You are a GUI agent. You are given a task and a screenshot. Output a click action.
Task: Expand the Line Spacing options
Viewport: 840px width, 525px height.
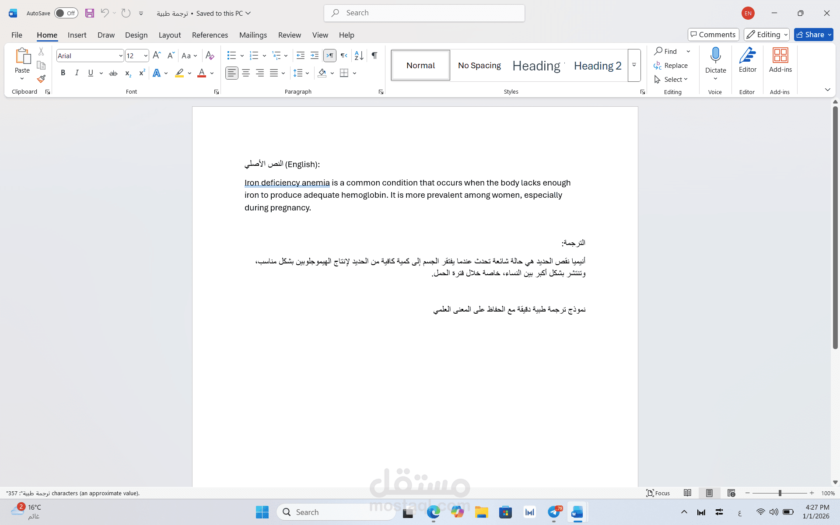coord(307,73)
